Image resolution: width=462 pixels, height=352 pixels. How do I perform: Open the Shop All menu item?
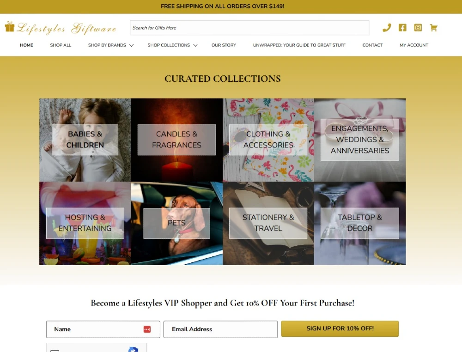click(61, 45)
